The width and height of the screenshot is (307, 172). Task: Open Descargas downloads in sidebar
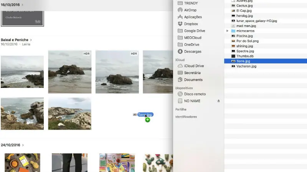click(189, 52)
